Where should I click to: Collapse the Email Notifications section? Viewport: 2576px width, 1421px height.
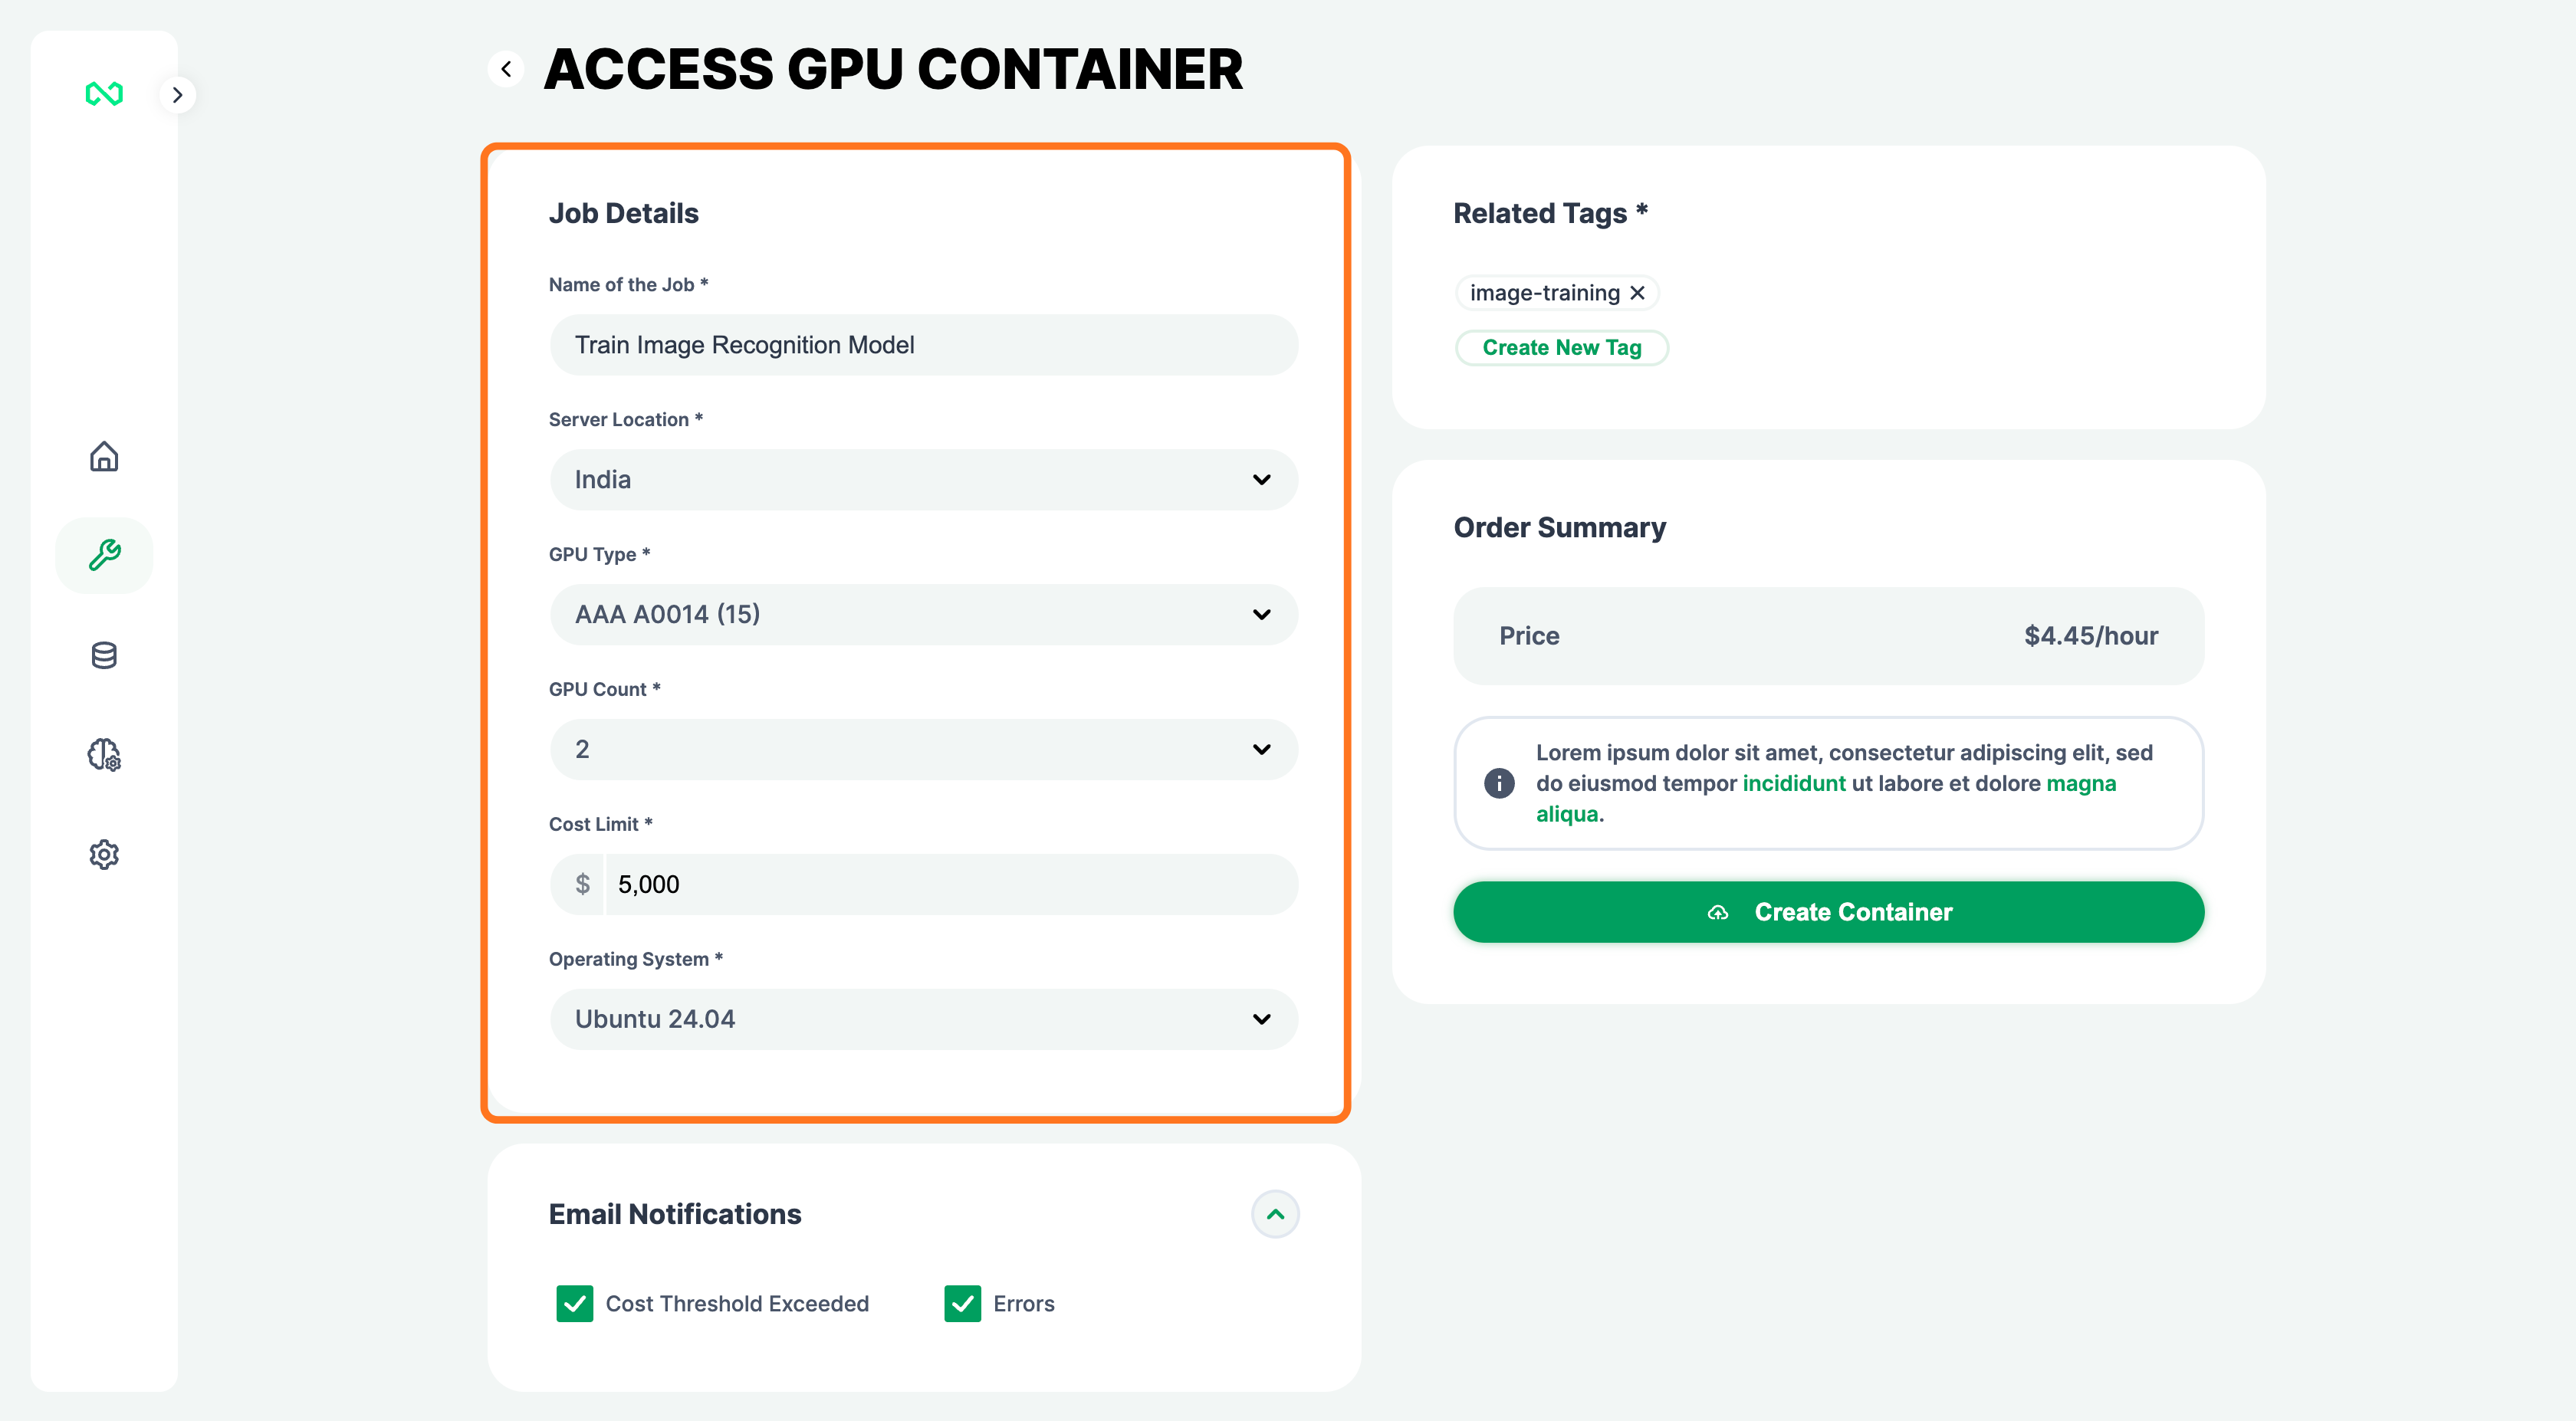(1275, 1213)
